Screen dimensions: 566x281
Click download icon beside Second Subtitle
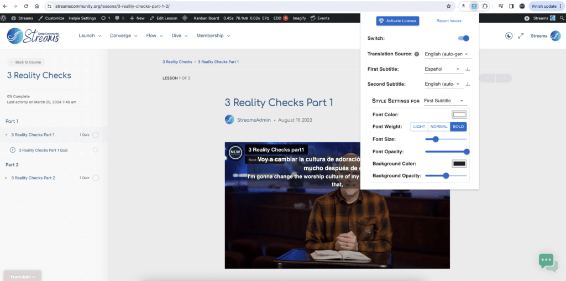(x=468, y=84)
